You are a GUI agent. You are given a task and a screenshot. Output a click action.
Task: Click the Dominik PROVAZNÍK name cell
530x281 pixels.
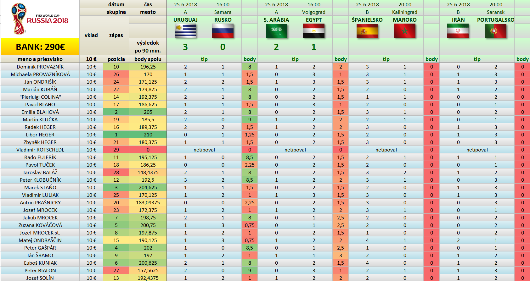point(40,67)
